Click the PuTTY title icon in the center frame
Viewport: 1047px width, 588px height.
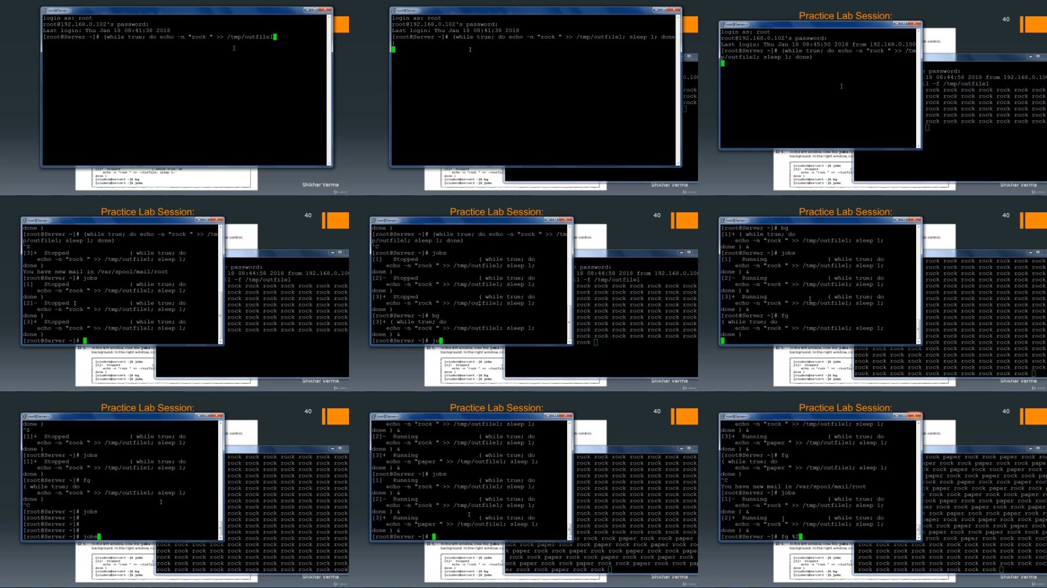tap(374, 220)
